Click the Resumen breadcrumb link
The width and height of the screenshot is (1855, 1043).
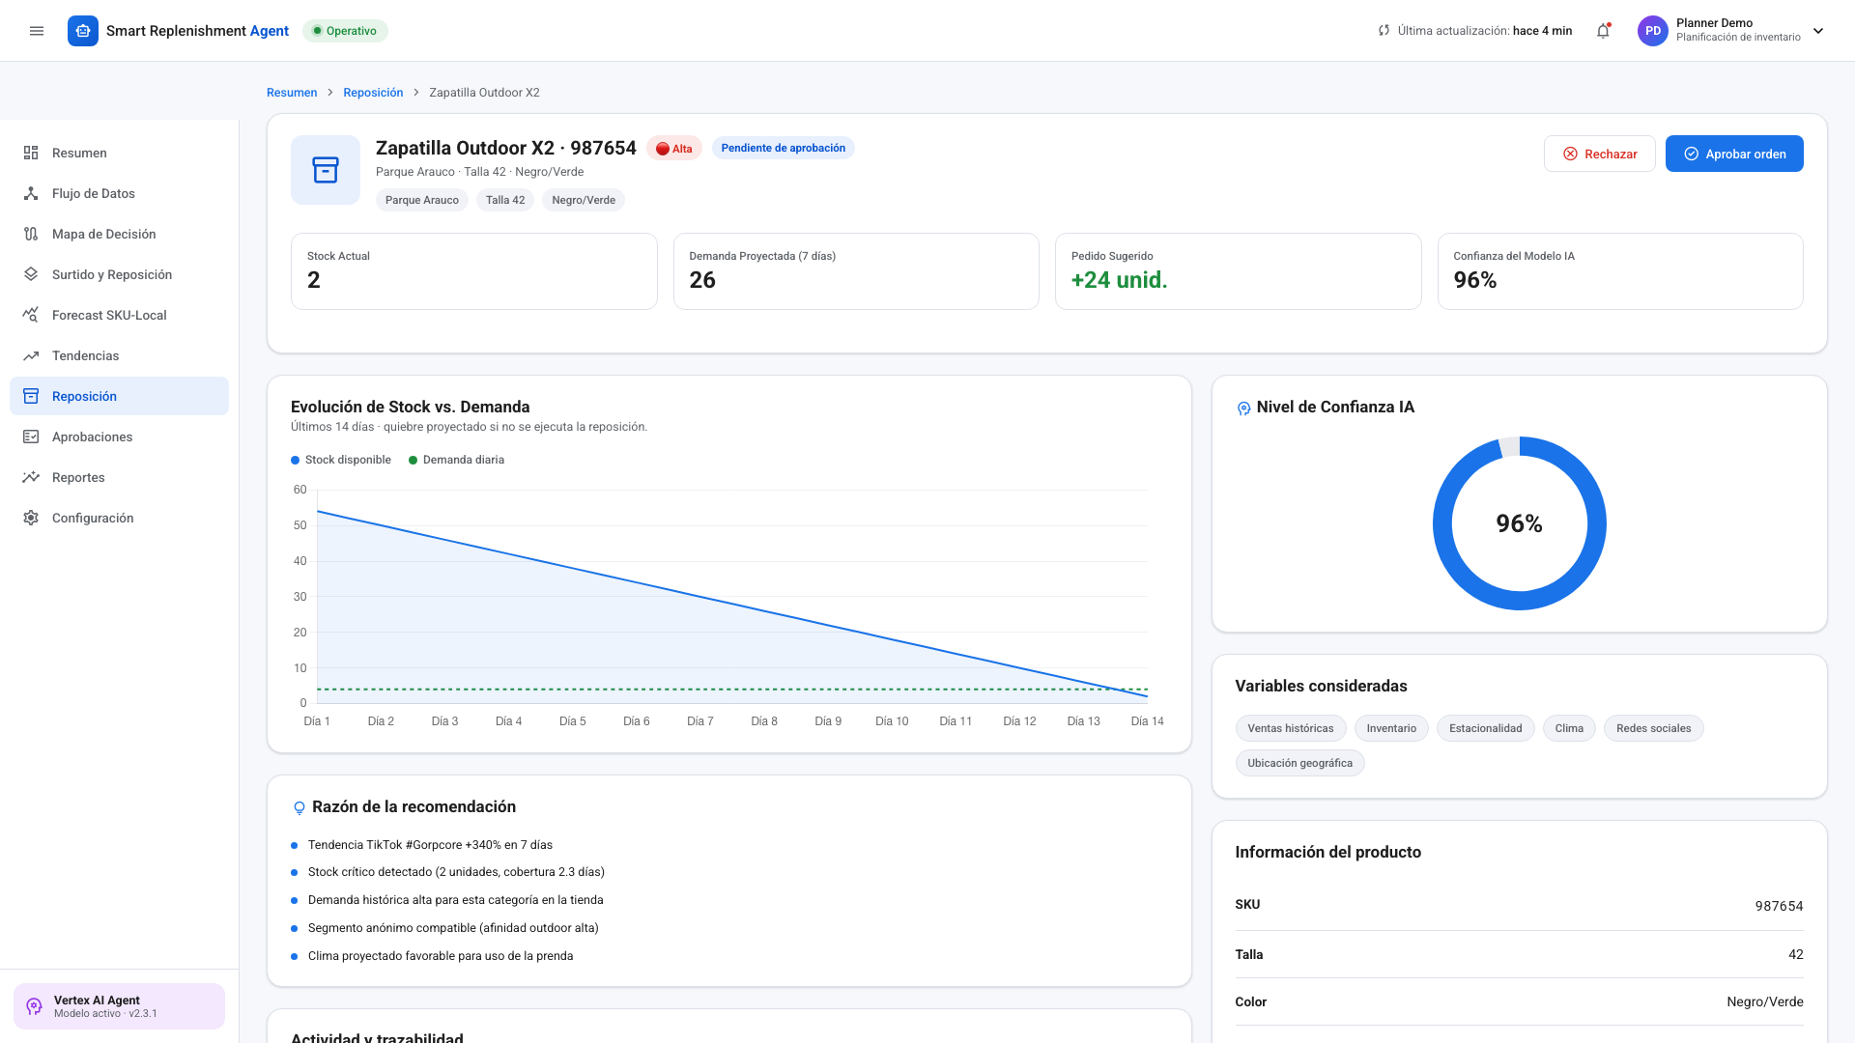click(x=292, y=93)
